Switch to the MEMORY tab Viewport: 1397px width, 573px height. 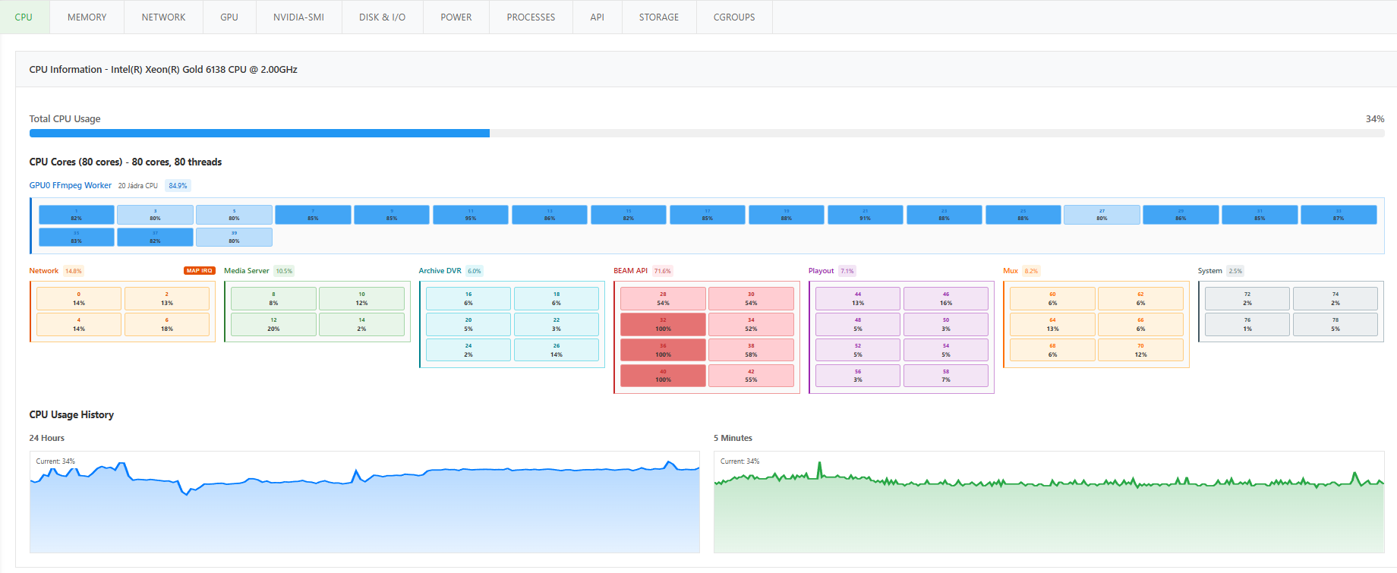coord(87,17)
